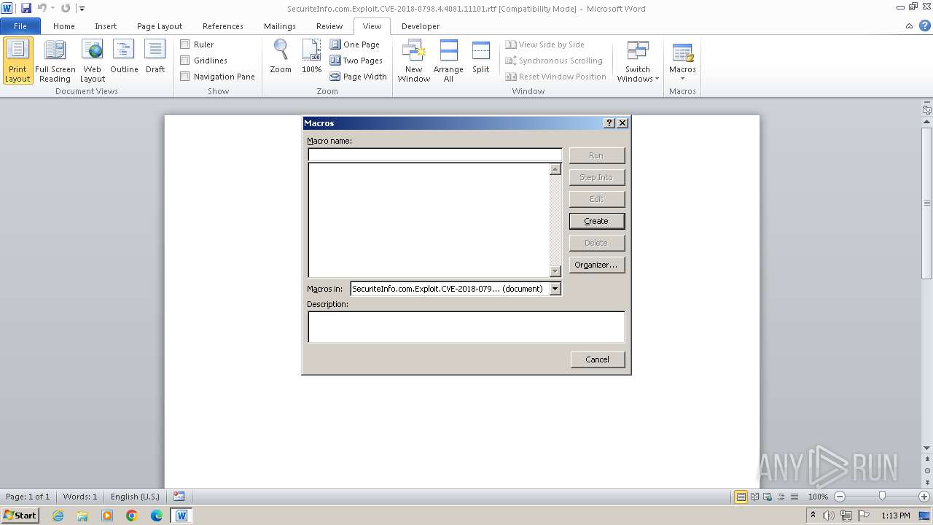Adjust the zoom slider handle
The image size is (933, 525).
(882, 497)
